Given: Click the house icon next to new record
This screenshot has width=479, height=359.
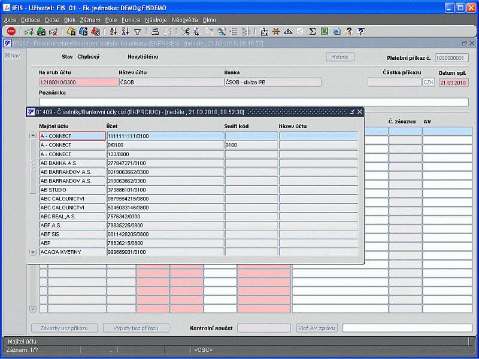Looking at the screenshot, I should coord(41,32).
